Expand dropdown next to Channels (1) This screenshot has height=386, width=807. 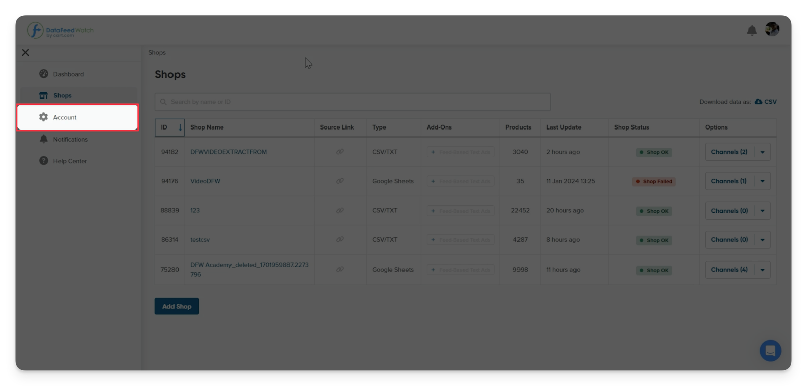coord(762,181)
